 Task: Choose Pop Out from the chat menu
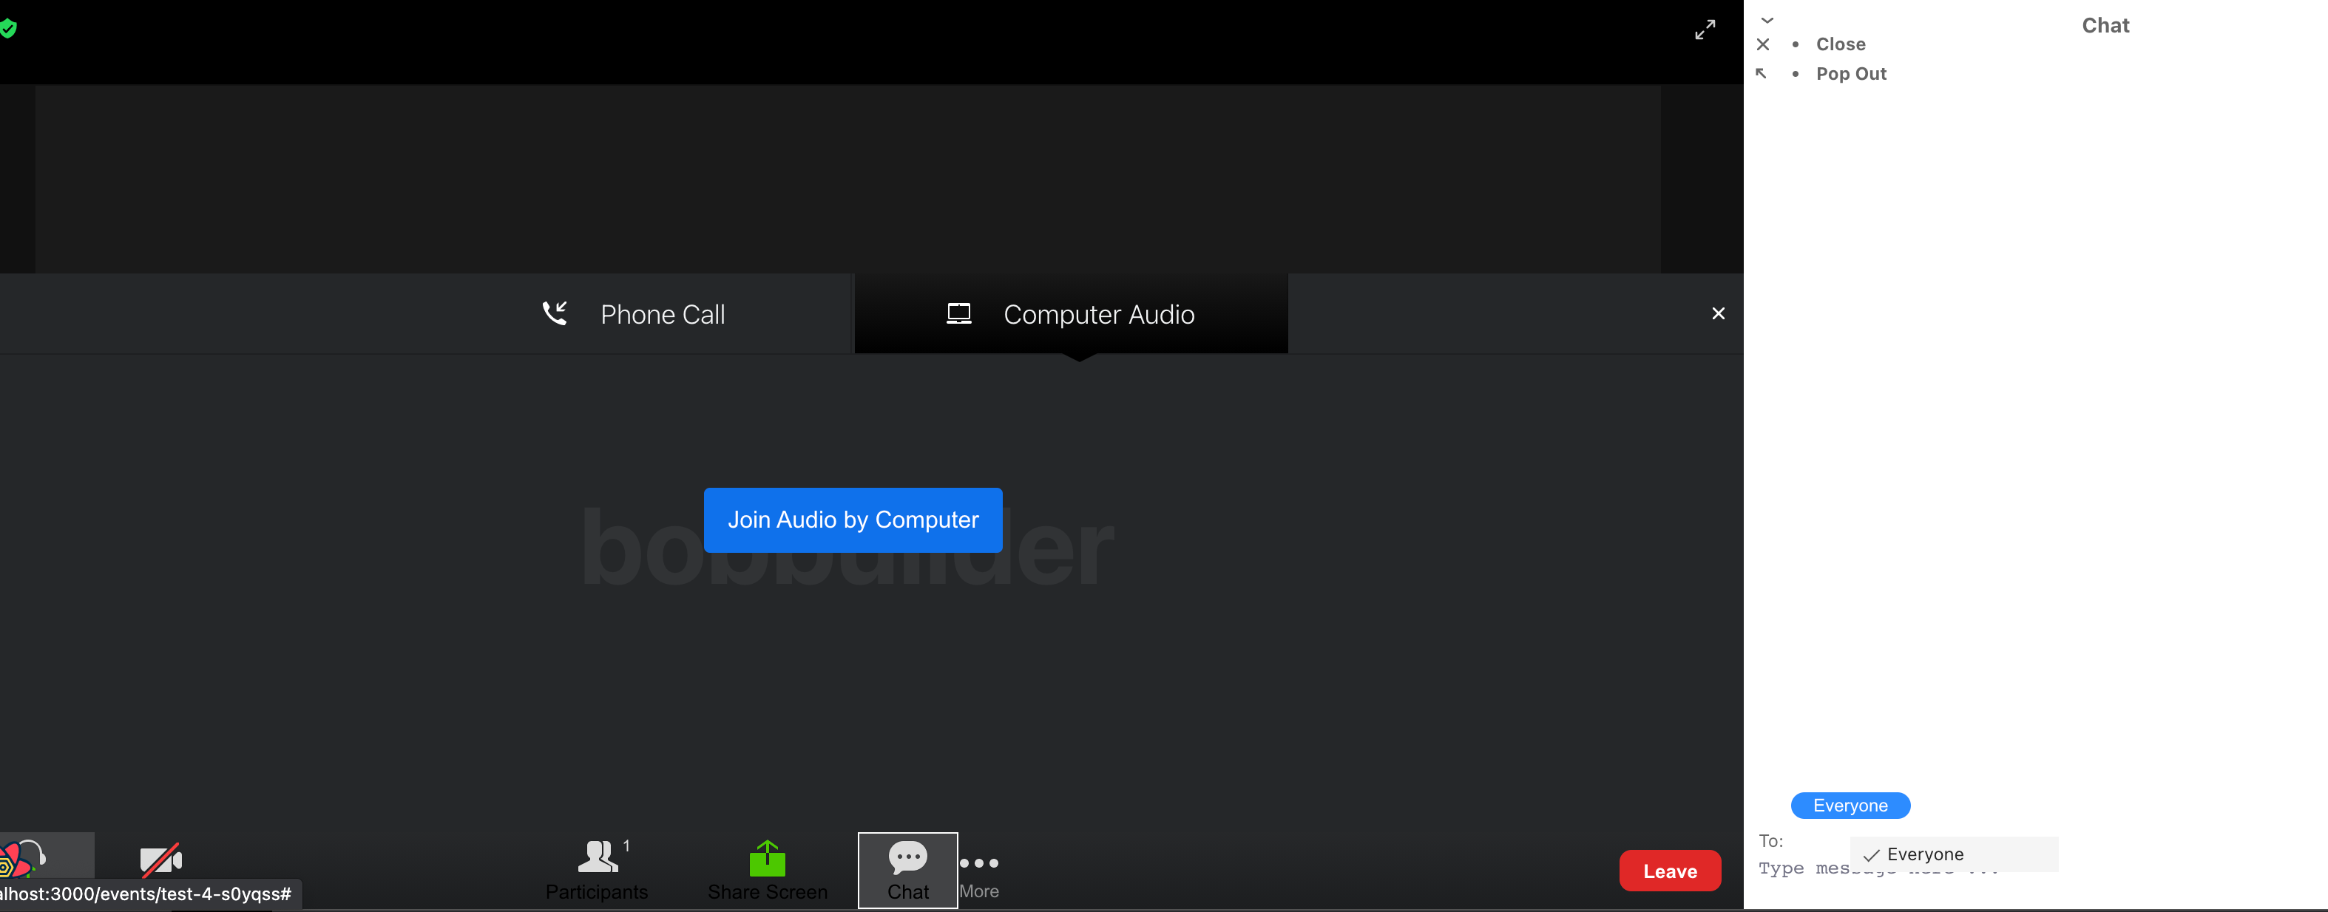pos(1850,74)
